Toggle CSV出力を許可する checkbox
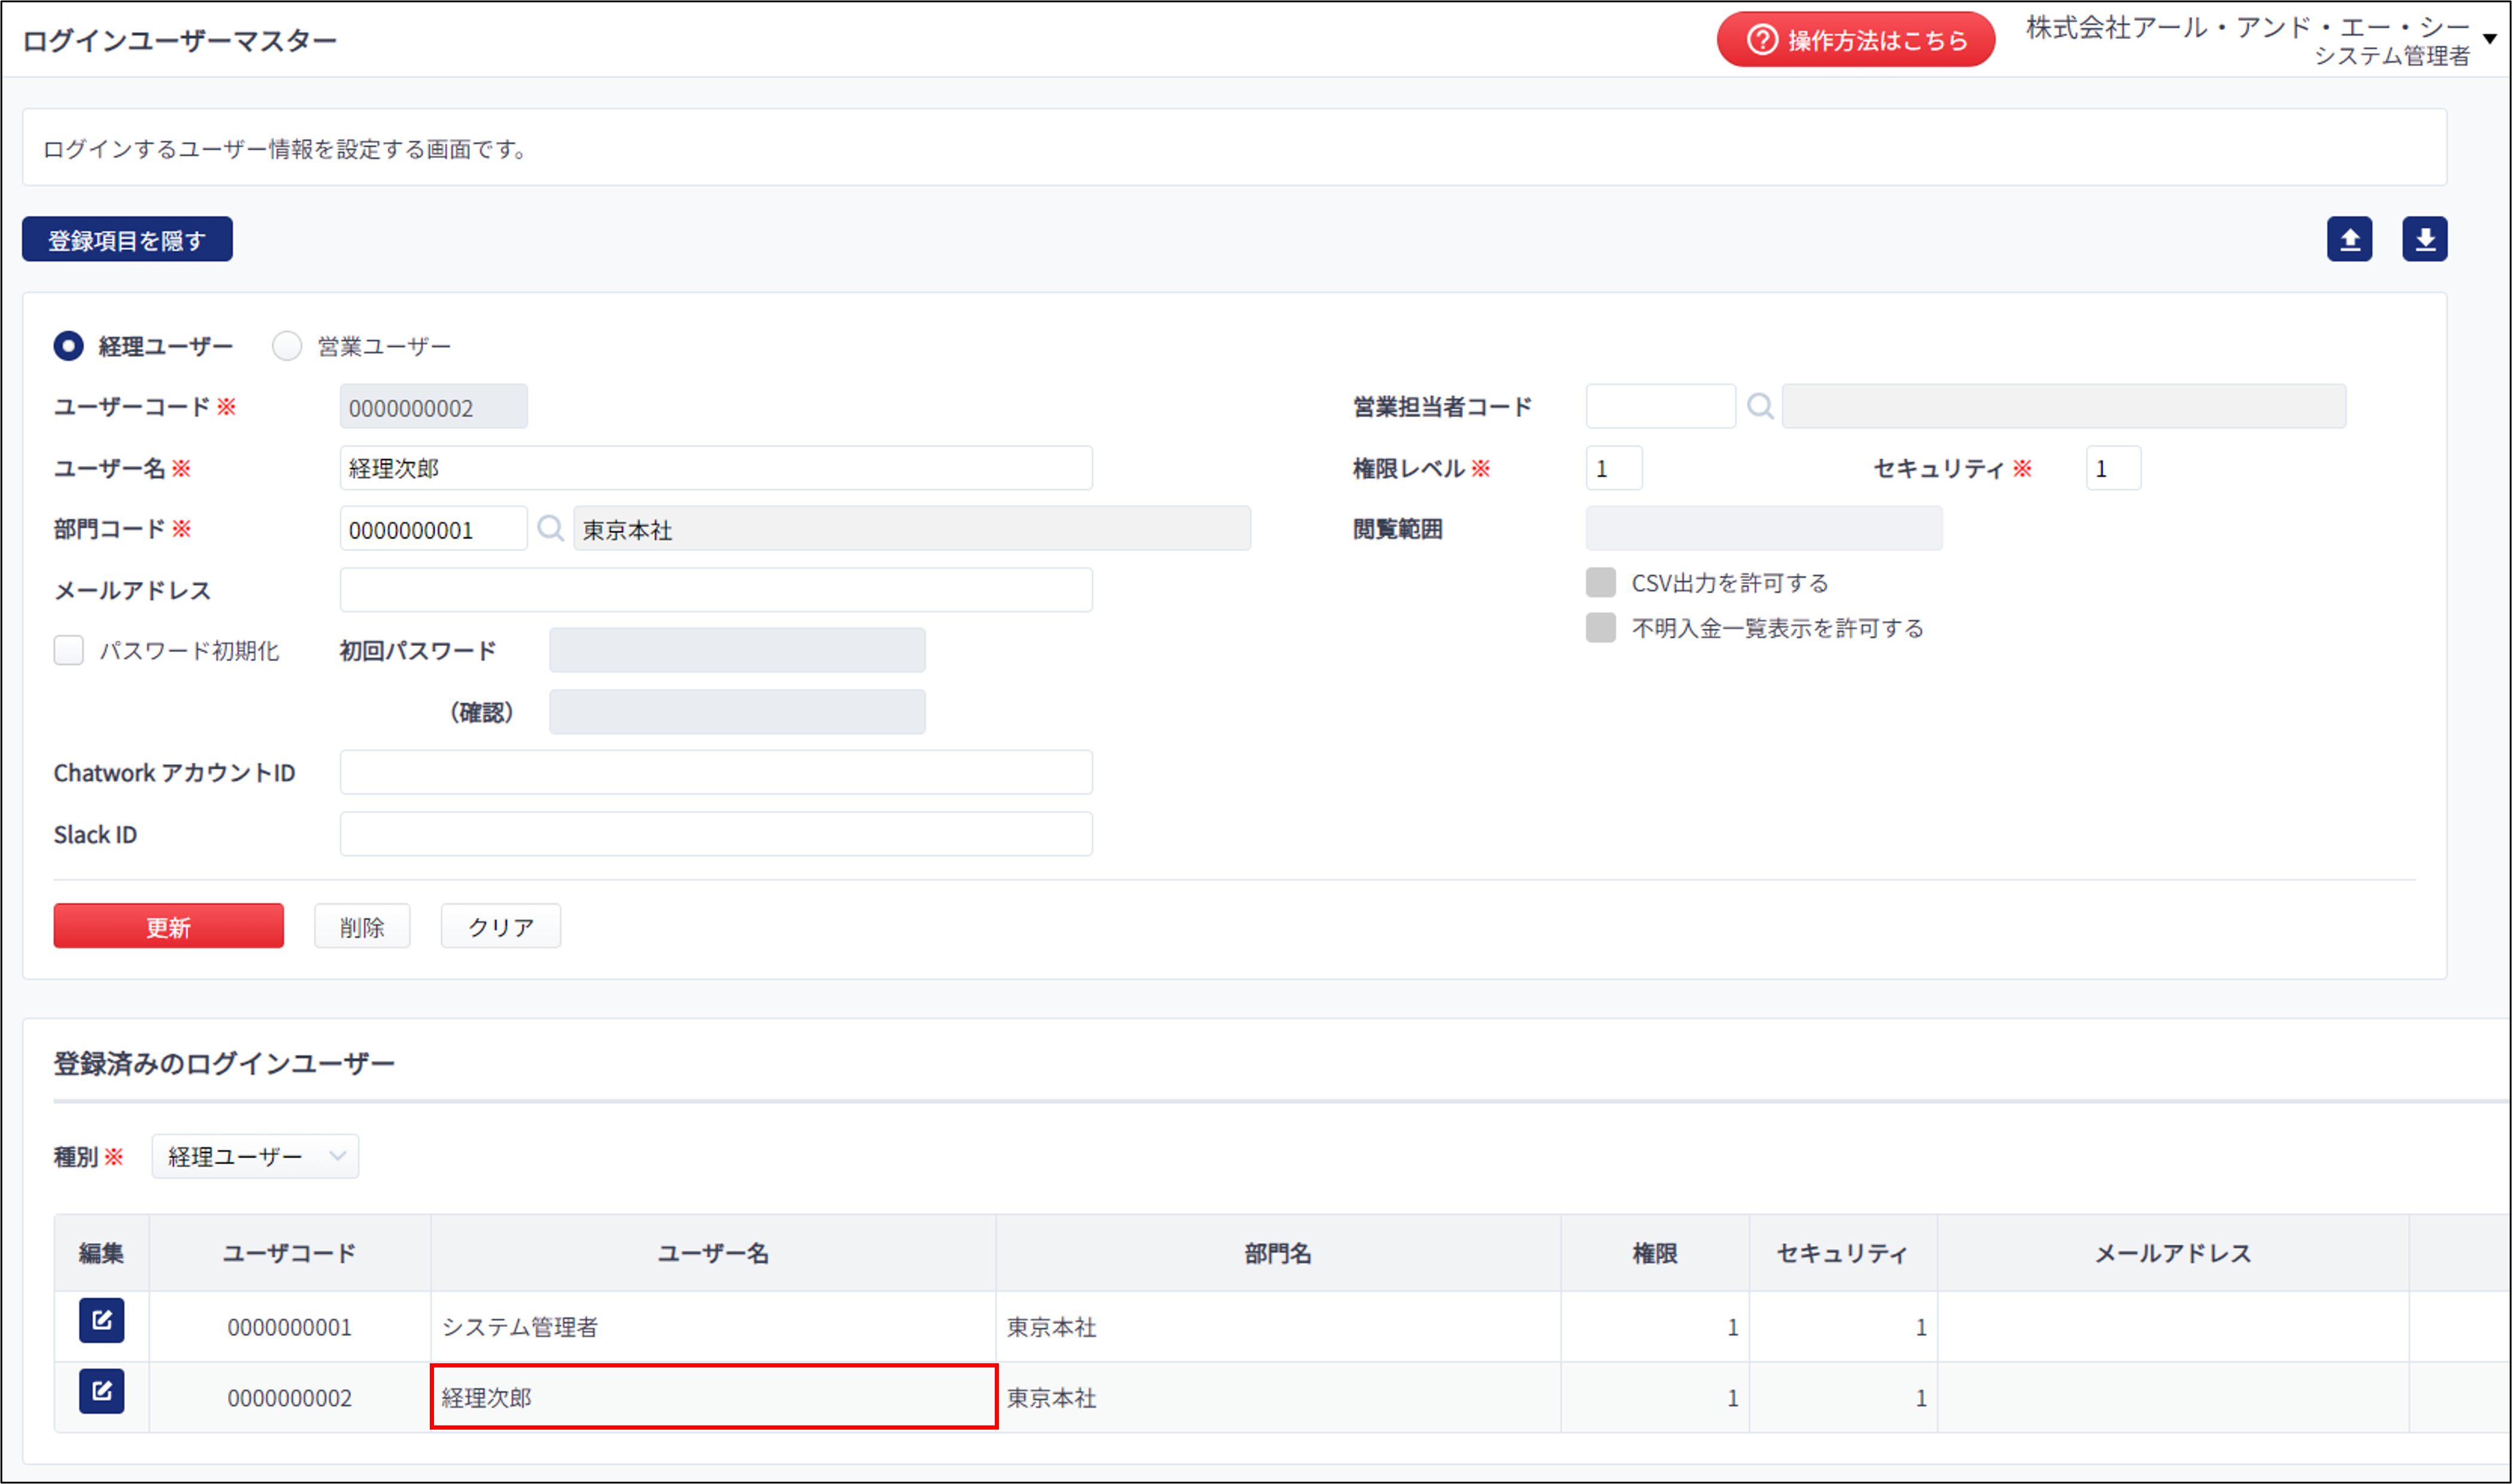Viewport: 2512px width, 1484px height. click(x=1601, y=582)
